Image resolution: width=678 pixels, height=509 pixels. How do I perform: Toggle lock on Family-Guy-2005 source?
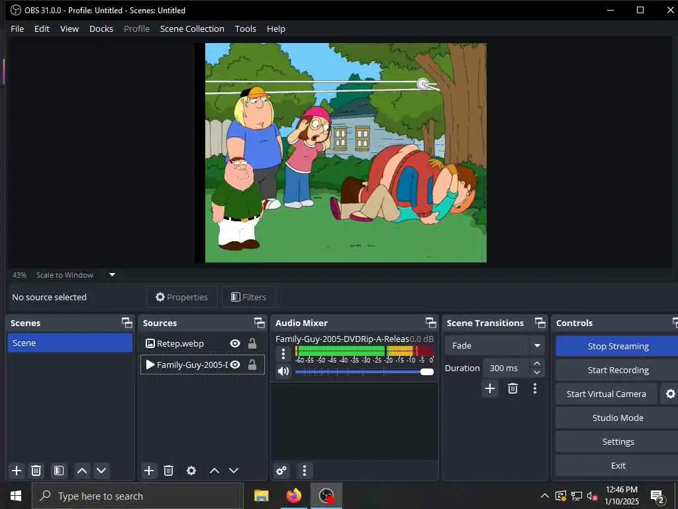[x=252, y=365]
